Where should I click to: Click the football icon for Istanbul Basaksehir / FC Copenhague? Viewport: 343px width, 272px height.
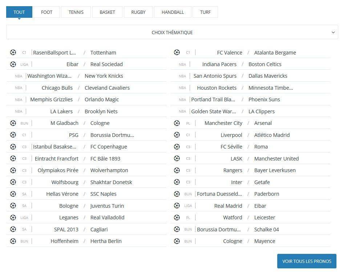(x=13, y=147)
